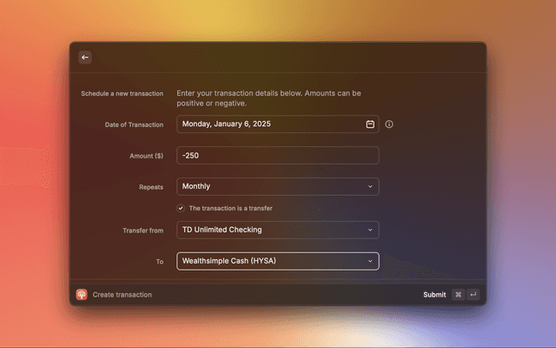Uncheck the transaction is a transfer checkbox

[x=181, y=208]
